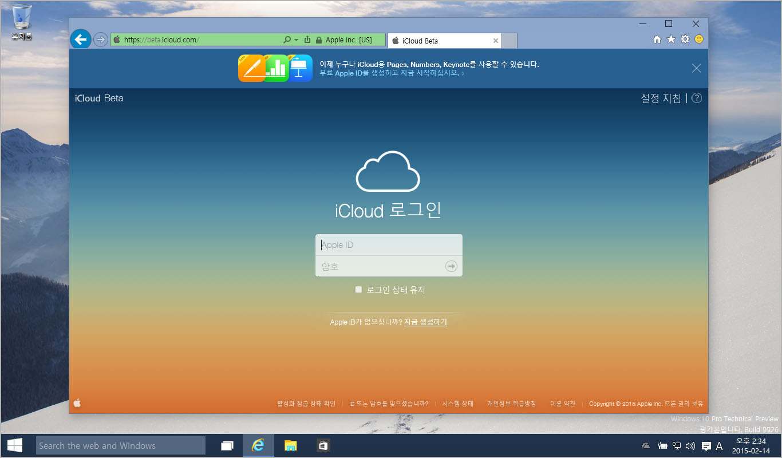This screenshot has width=782, height=458.
Task: Focus the Apple ID input field
Action: click(x=389, y=245)
